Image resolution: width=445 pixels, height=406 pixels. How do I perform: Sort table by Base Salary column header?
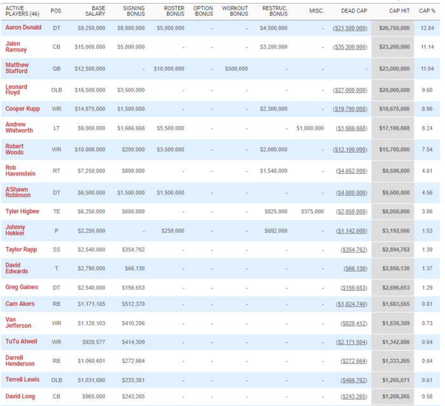coord(95,11)
